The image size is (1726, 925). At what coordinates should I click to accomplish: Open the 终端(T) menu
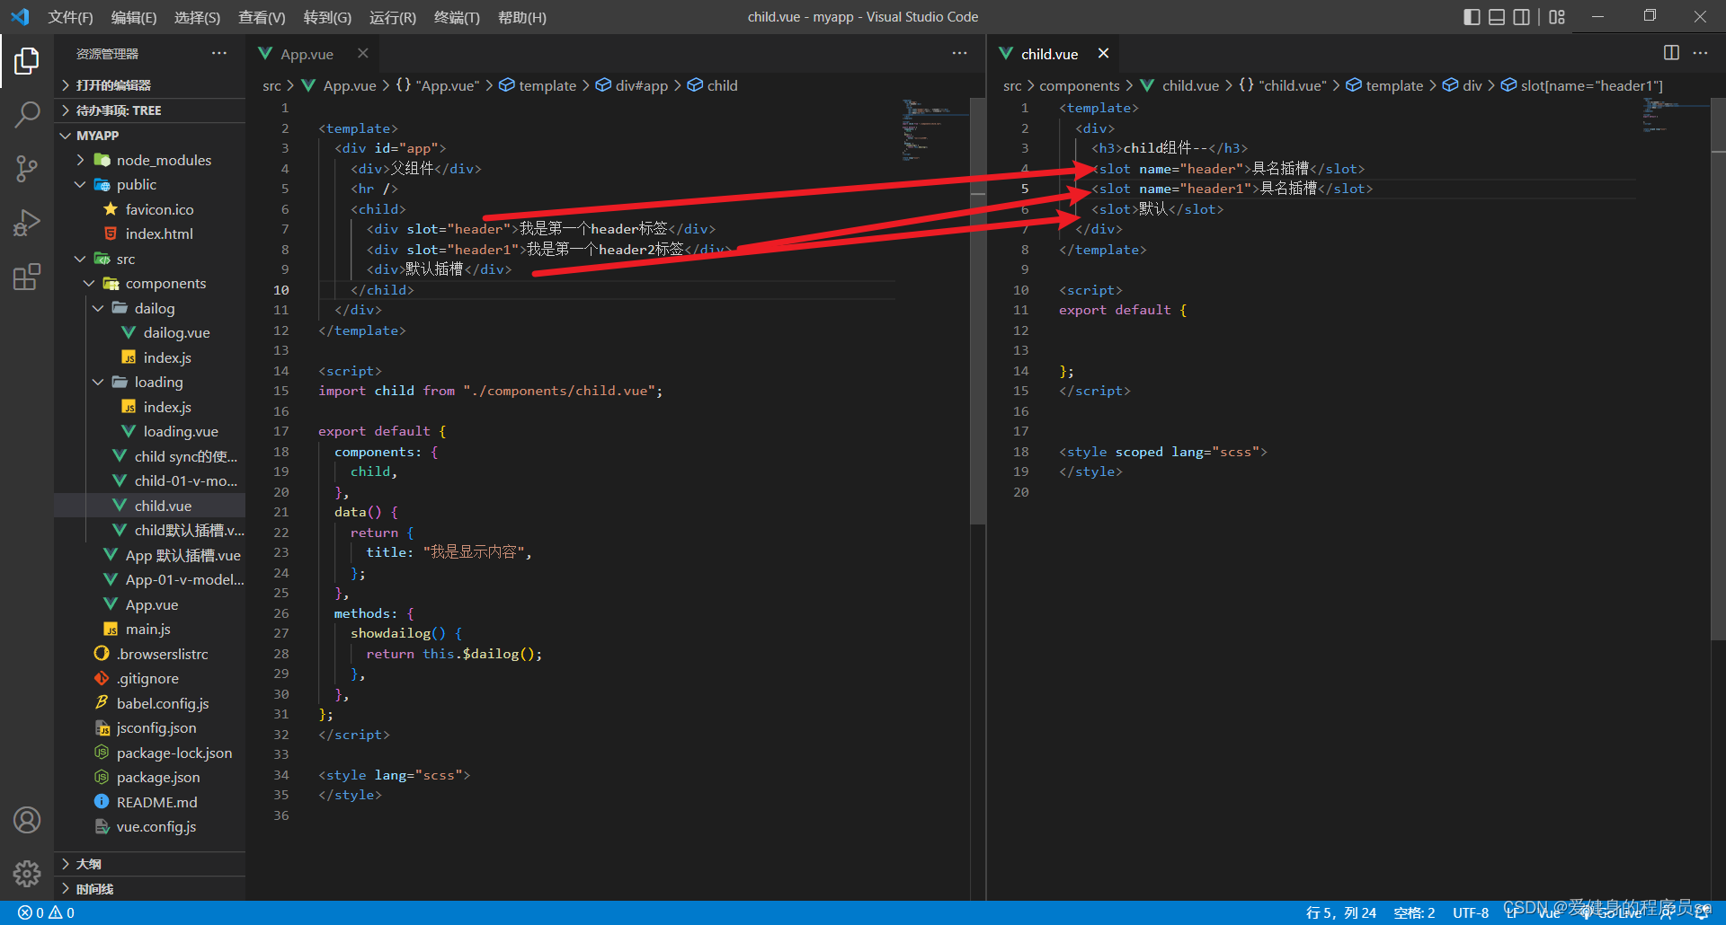click(x=457, y=17)
